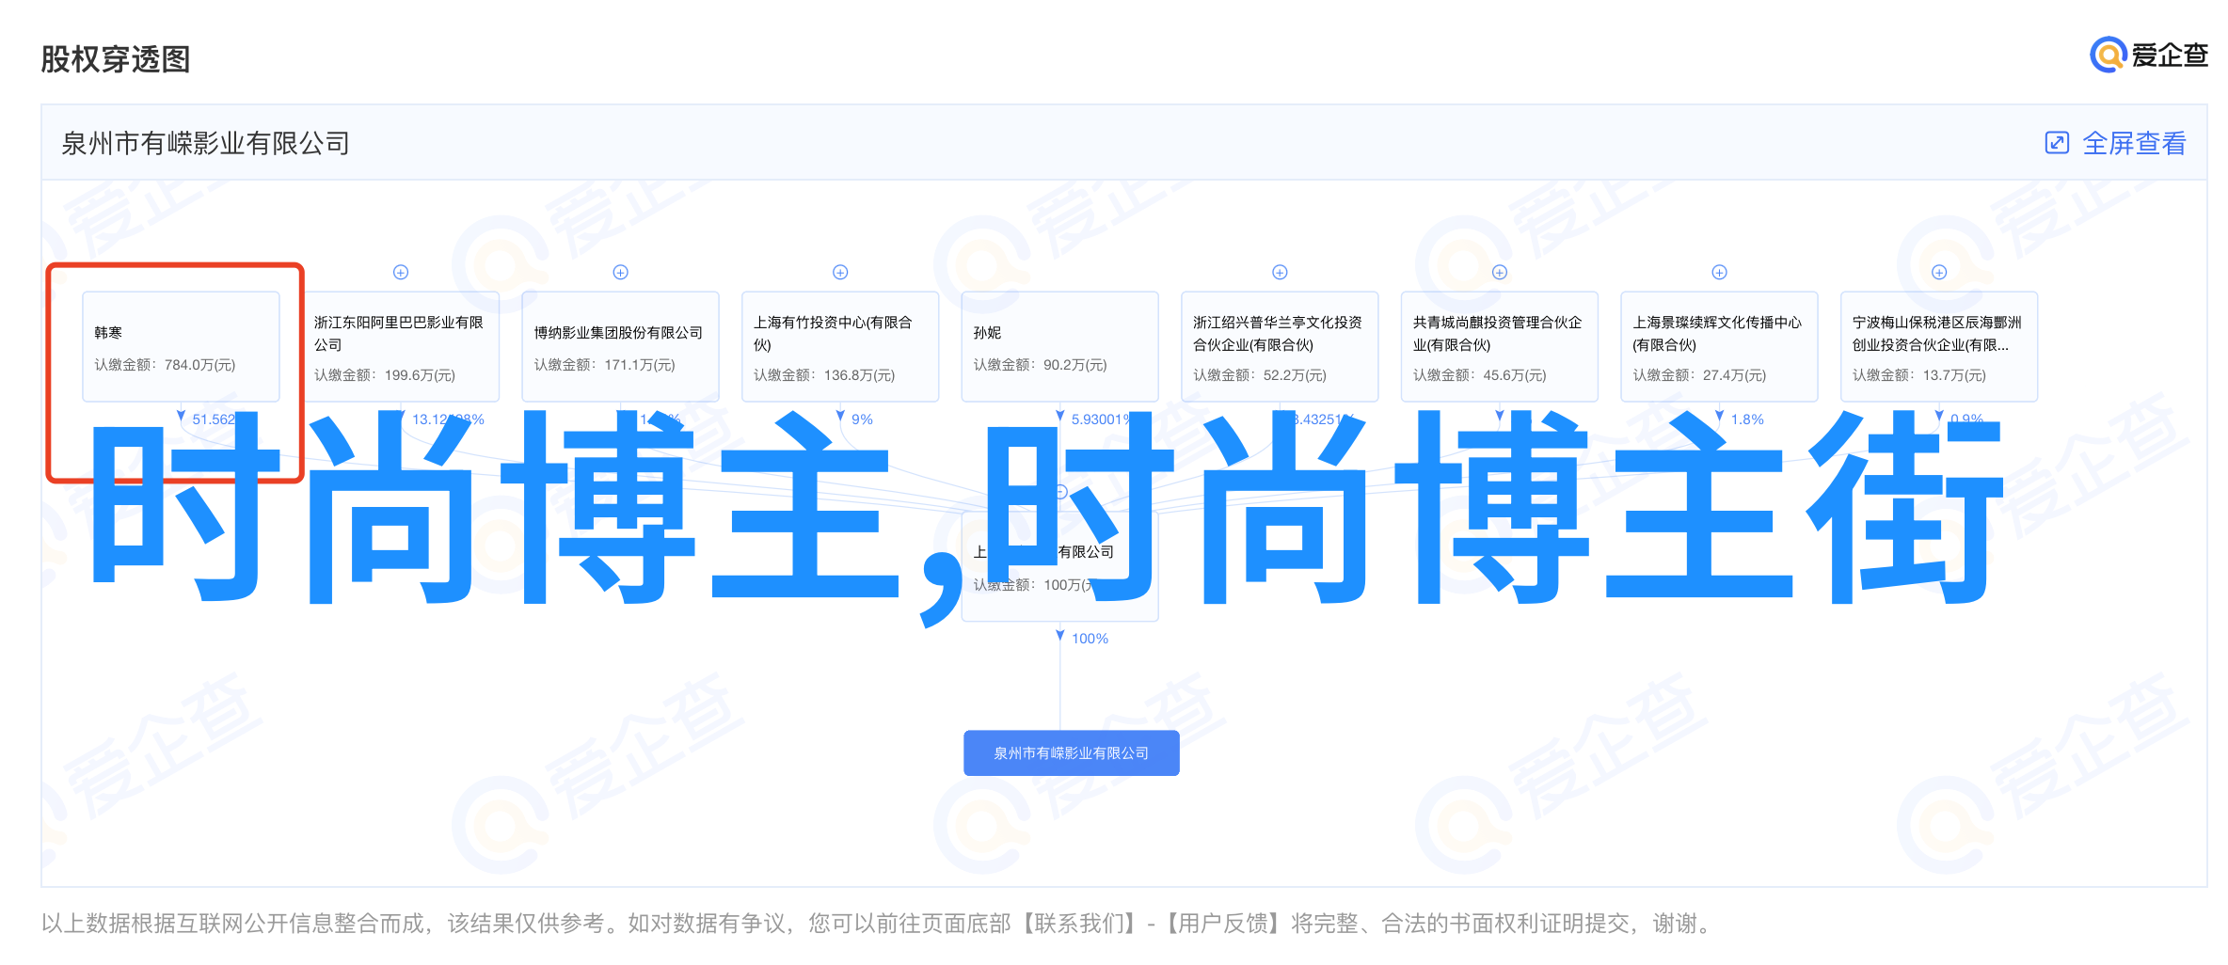Click the 认缴金额 100万 intermediate company node
Screen dimensions: 2228x965
pyautogui.click(x=1059, y=566)
